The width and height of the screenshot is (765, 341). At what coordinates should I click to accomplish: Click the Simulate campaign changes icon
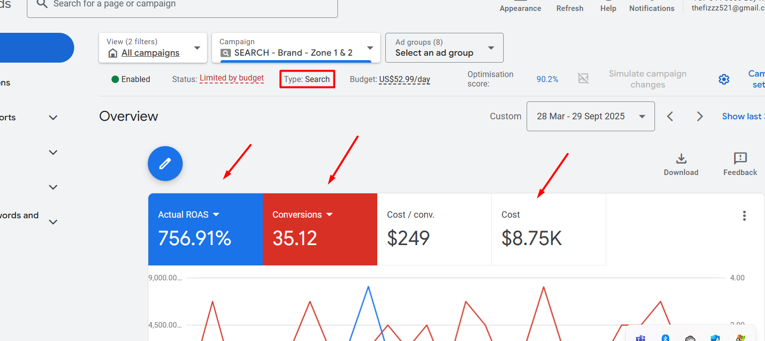point(583,79)
